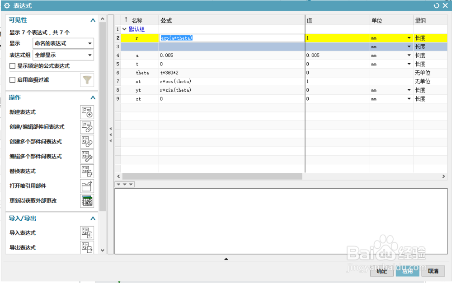The height and width of the screenshot is (283, 452).
Task: Collapse the 可见性 section
Action: pos(93,20)
